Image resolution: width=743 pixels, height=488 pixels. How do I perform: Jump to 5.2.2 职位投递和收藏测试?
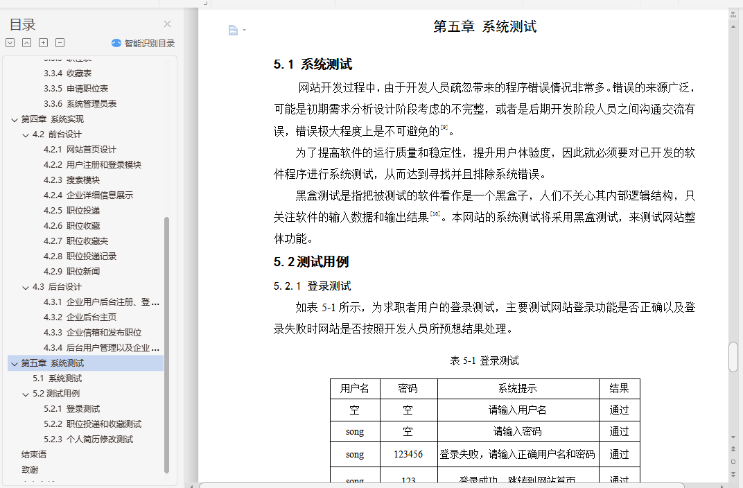coord(92,424)
